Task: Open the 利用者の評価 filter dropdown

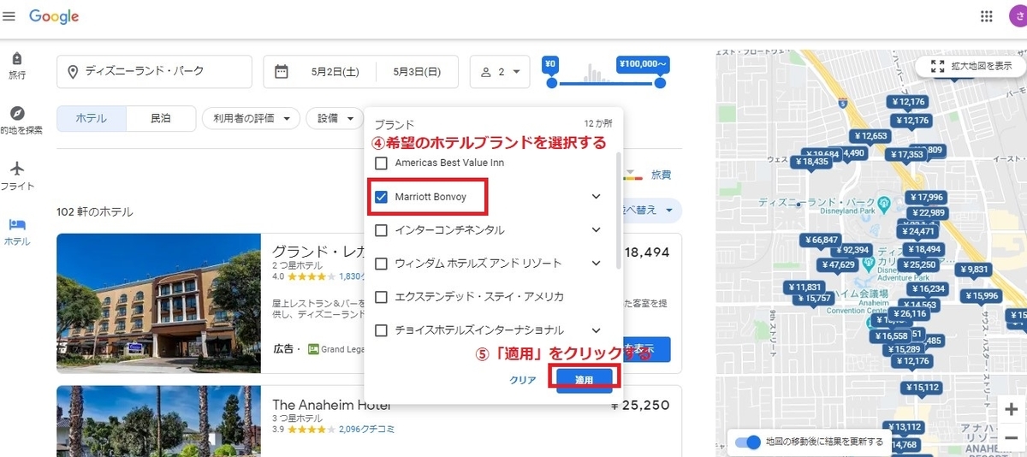Action: (x=252, y=119)
